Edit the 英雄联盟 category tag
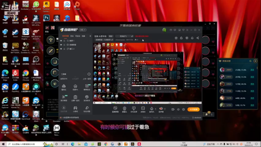This screenshot has width=261, height=147. pos(104,40)
